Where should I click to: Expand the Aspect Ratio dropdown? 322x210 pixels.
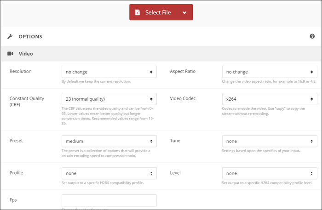pos(269,72)
